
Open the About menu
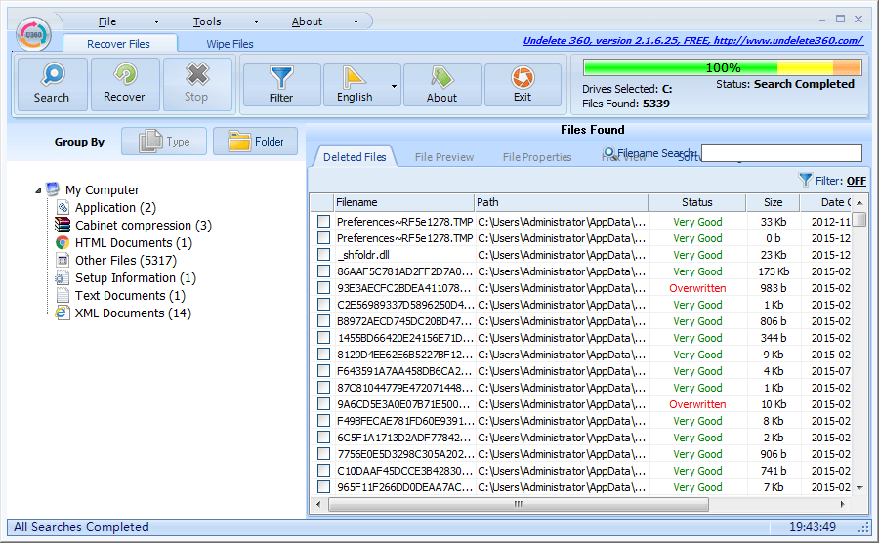tap(307, 21)
